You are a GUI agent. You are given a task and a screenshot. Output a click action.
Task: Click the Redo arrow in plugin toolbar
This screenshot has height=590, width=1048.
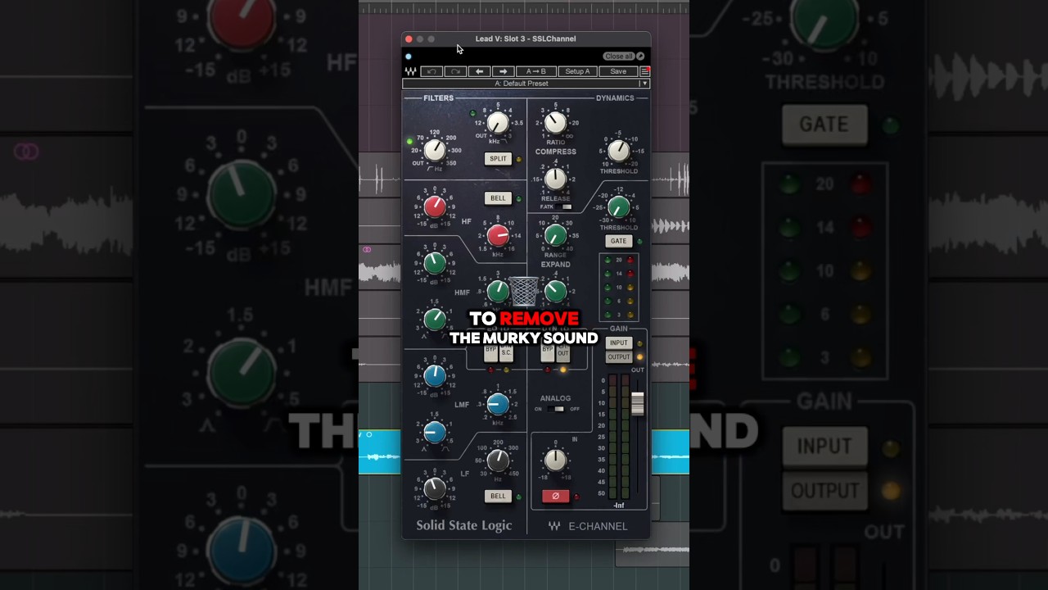pyautogui.click(x=455, y=71)
